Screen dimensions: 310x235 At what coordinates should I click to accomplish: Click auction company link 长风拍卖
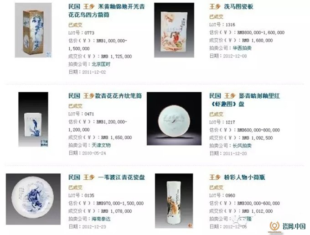coord(242,146)
